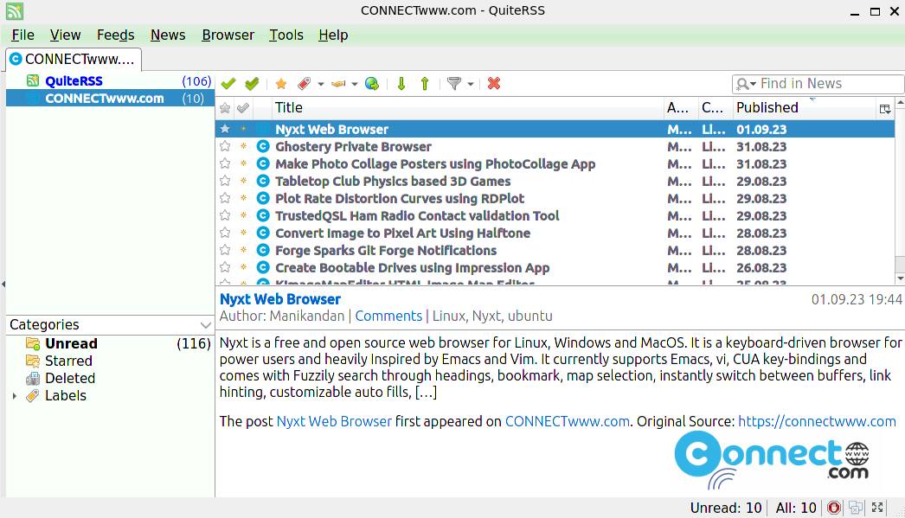Collapse the Categories panel chevron
This screenshot has height=518, width=905.
click(205, 325)
